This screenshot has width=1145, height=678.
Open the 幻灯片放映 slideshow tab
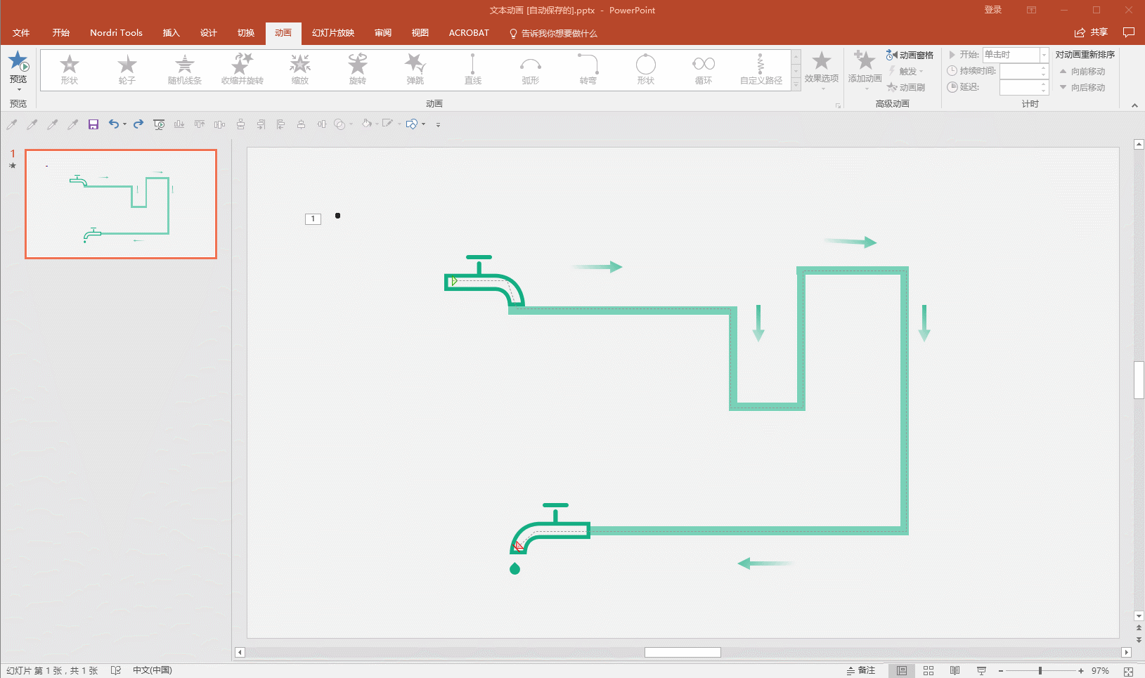tap(332, 33)
